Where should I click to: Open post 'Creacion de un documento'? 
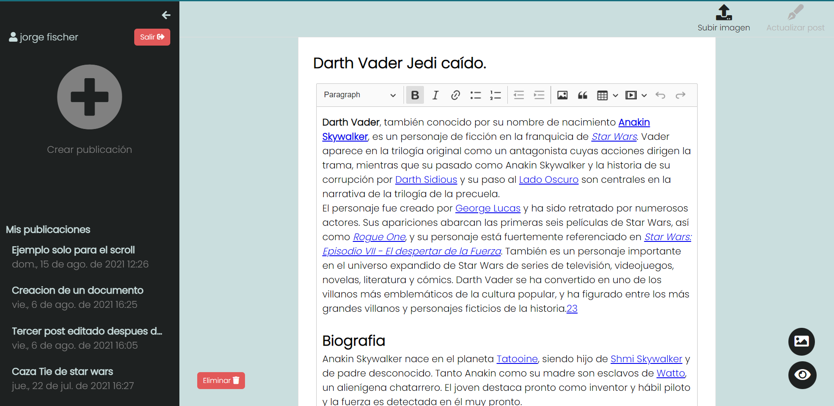click(77, 290)
